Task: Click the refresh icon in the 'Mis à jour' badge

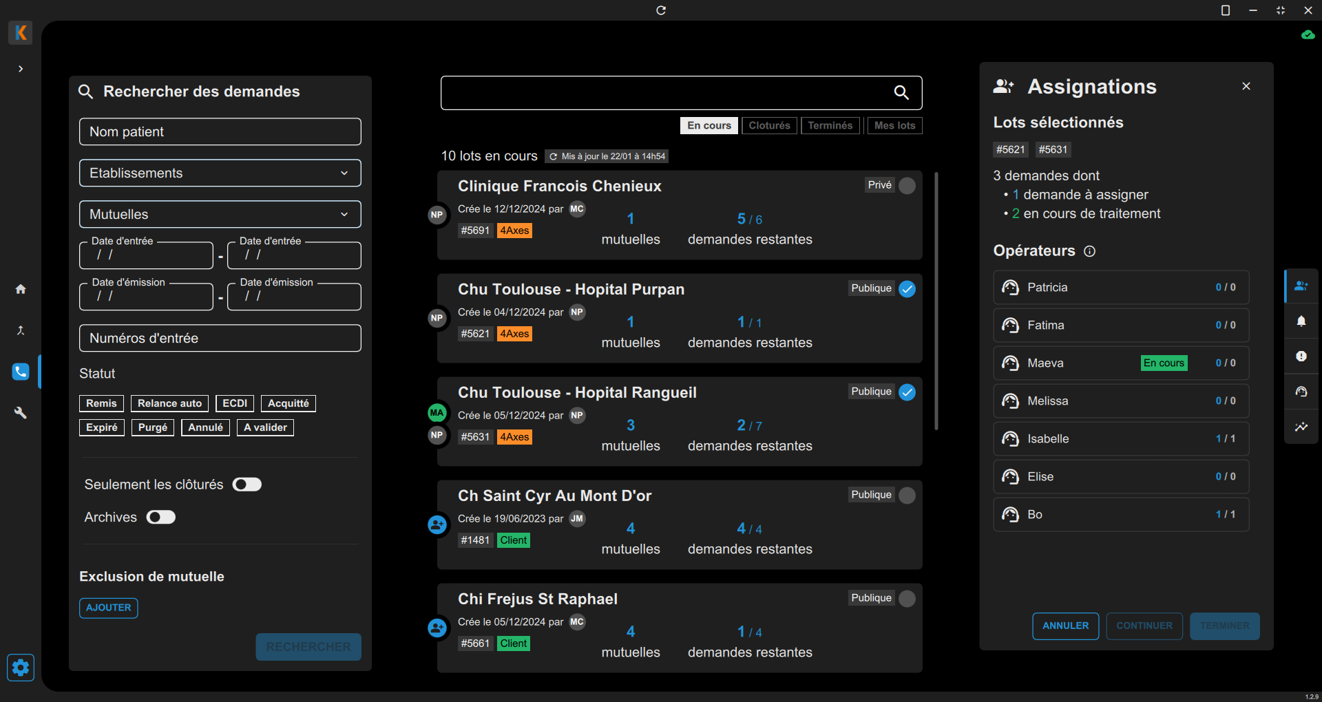Action: 553,157
